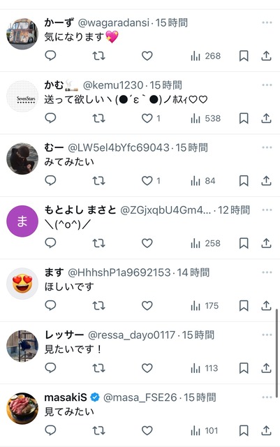Expand three-dot menu on masakiS's tweet
Image resolution: width=280 pixels, height=447 pixels.
point(267,397)
